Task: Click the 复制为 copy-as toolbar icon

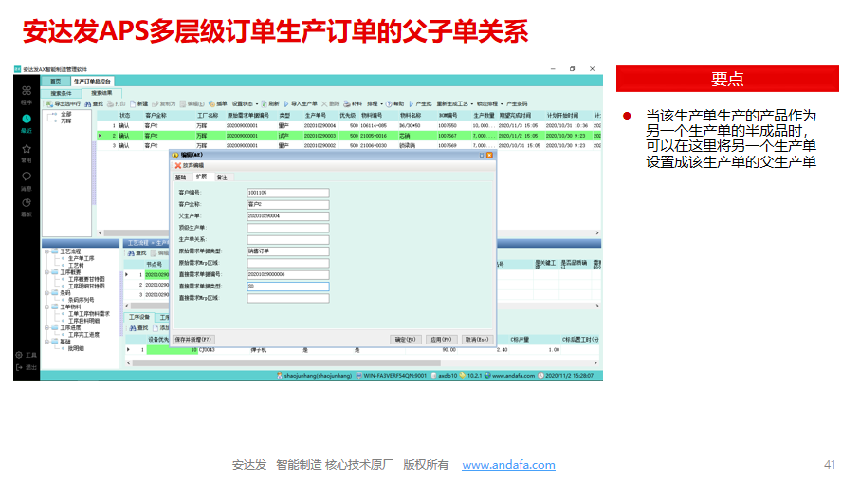Action: pyautogui.click(x=156, y=103)
